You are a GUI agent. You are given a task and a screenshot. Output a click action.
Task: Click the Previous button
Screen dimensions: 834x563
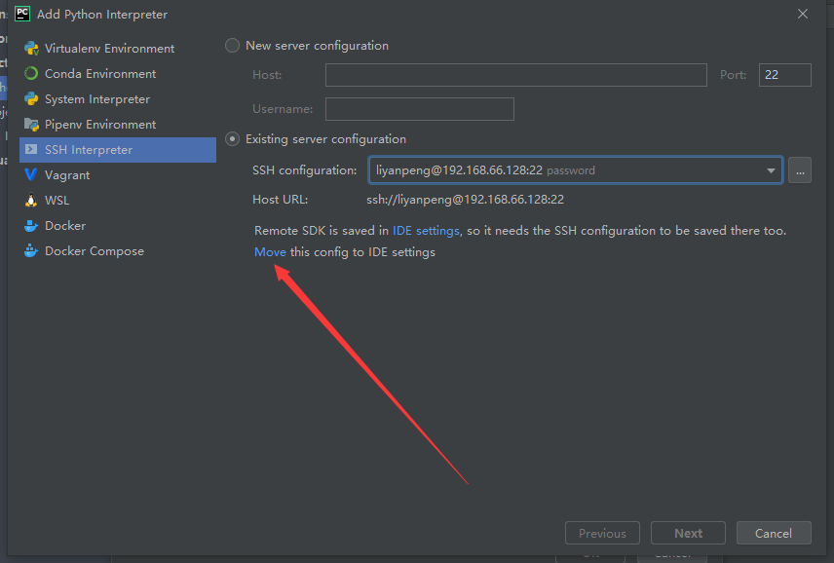coord(602,533)
